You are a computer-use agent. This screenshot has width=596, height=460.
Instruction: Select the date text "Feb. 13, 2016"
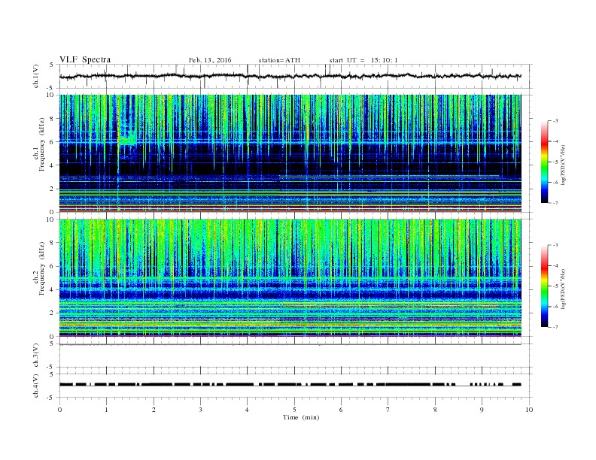(210, 60)
